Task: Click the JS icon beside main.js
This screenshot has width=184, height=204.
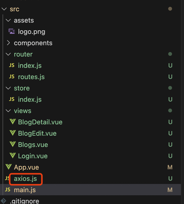Action: click(x=8, y=190)
